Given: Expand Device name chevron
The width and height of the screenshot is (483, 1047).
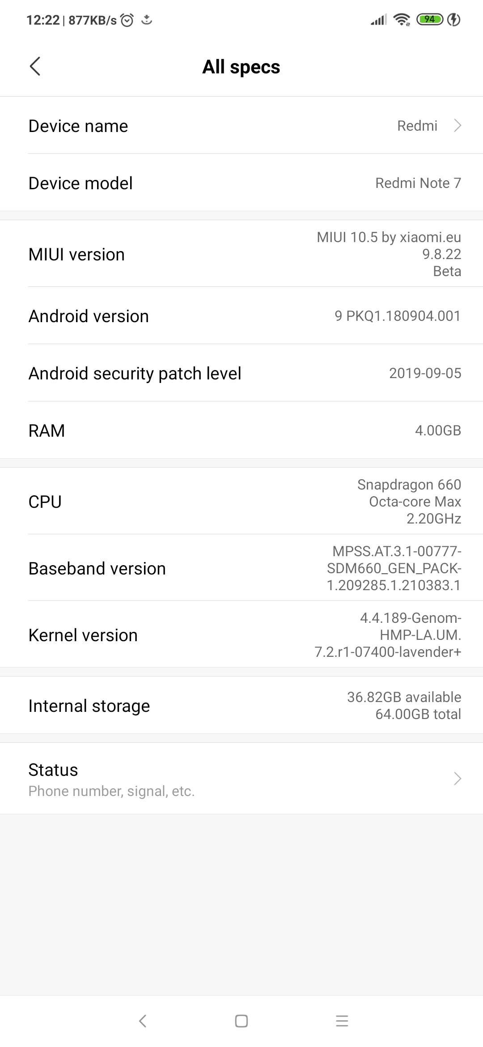Looking at the screenshot, I should [457, 126].
